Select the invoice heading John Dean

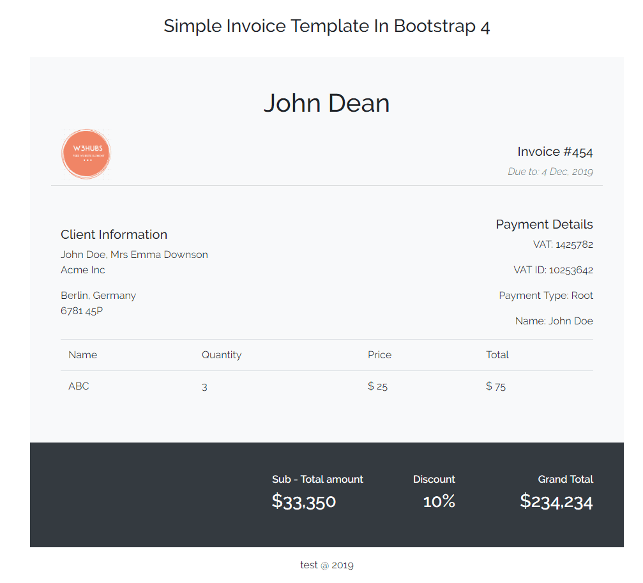pos(326,103)
